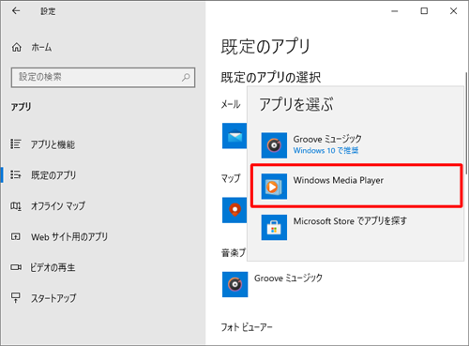The height and width of the screenshot is (346, 469).
Task: Choose Windows Media Player text
Action: coord(339,180)
